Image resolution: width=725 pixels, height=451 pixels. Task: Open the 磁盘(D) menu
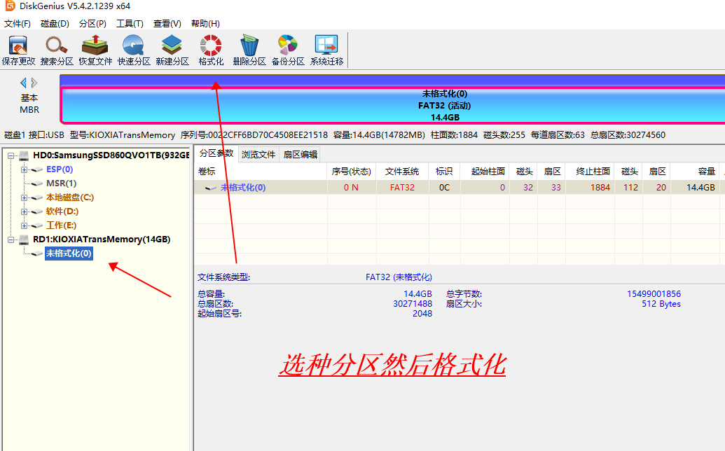coord(55,23)
